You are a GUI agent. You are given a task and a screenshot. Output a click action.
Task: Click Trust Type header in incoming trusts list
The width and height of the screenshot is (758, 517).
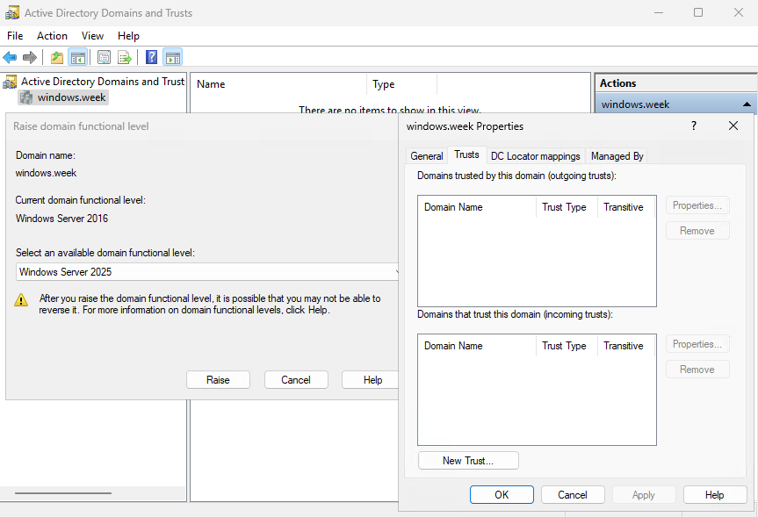click(x=567, y=346)
